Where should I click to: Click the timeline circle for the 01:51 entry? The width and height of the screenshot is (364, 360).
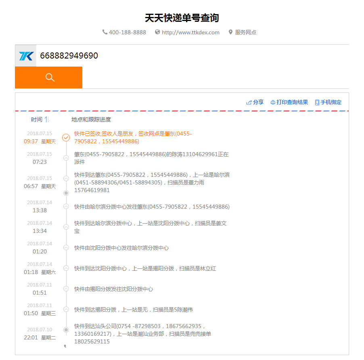tap(66, 289)
